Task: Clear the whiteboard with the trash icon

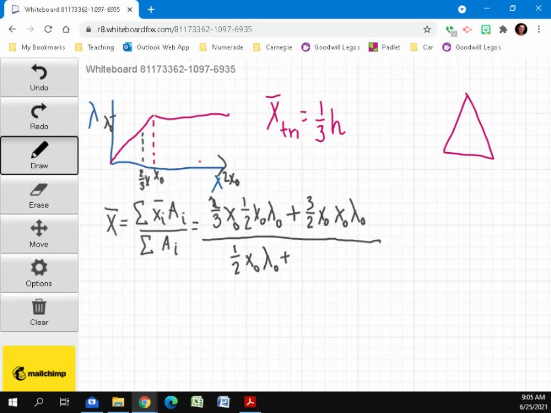Action: point(39,312)
